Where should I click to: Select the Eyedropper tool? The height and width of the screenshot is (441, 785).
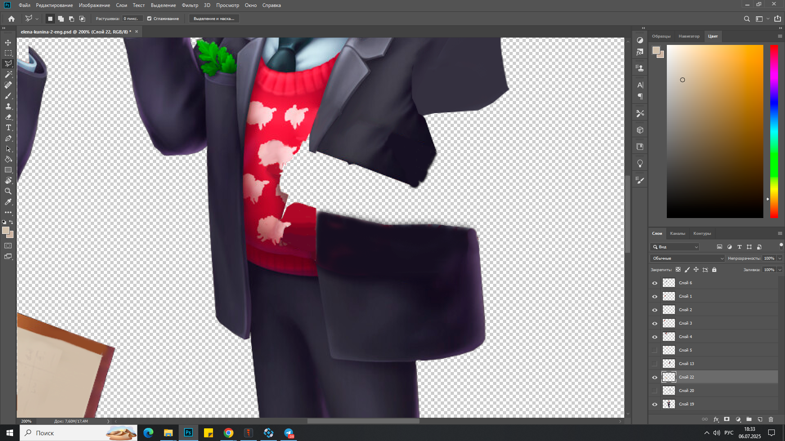8,202
